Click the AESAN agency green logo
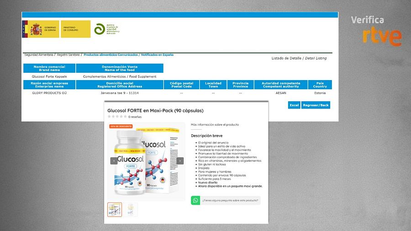The height and width of the screenshot is (231, 411). [107, 29]
